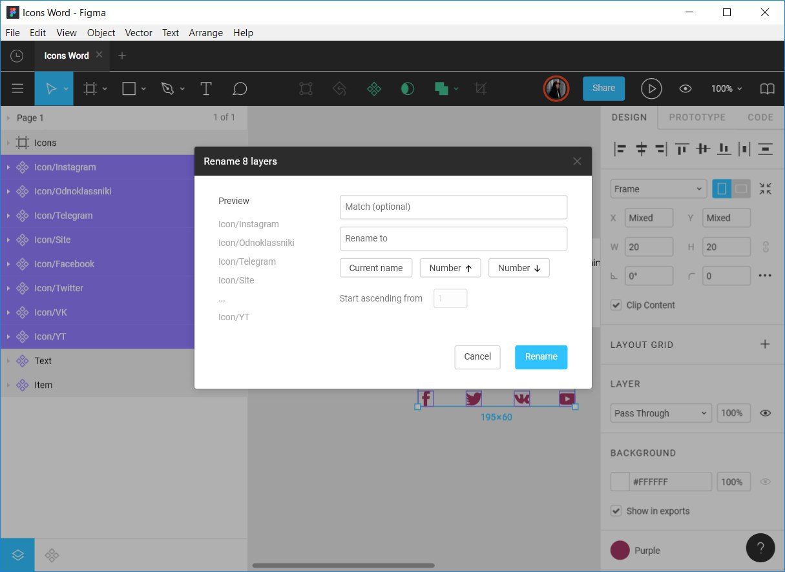Click the Reset instance icon
Image resolution: width=785 pixels, height=572 pixels.
point(339,88)
